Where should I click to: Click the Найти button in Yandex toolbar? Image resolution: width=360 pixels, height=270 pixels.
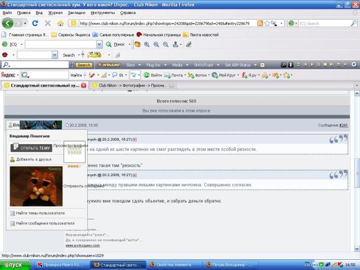[x=76, y=75]
